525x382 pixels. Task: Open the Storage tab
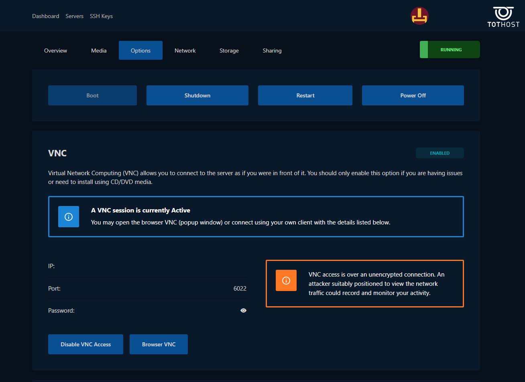click(x=229, y=51)
